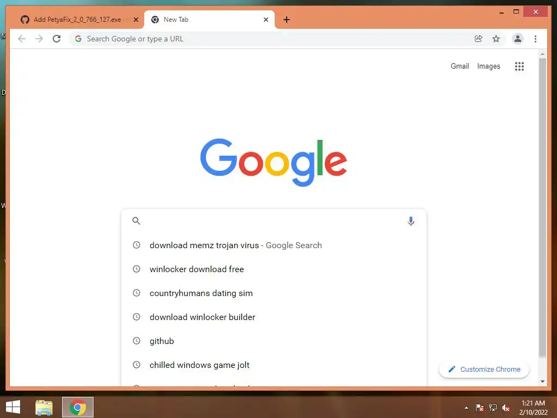The height and width of the screenshot is (418, 557).
Task: Click the page vertical scrollbar
Action: [x=542, y=208]
